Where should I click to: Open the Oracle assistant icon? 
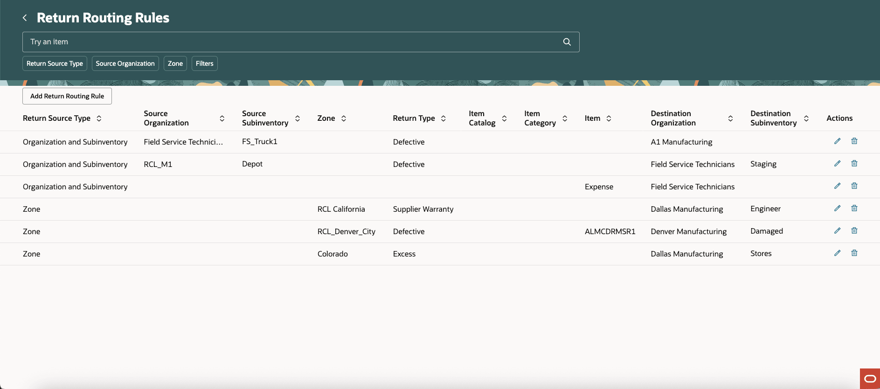tap(870, 379)
